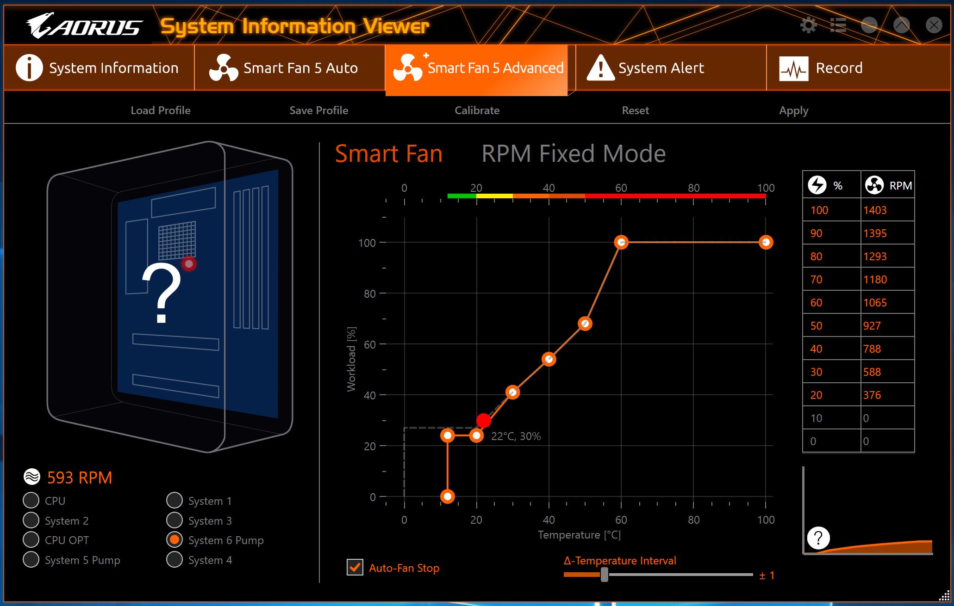Click Reset
The image size is (954, 606).
636,110
